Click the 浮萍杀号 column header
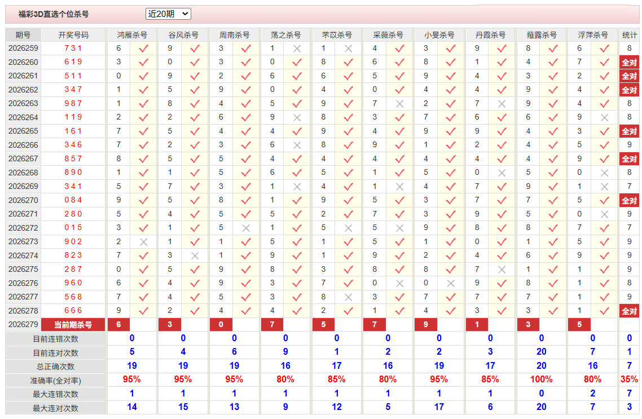Screen dimensions: 642x419 point(592,35)
